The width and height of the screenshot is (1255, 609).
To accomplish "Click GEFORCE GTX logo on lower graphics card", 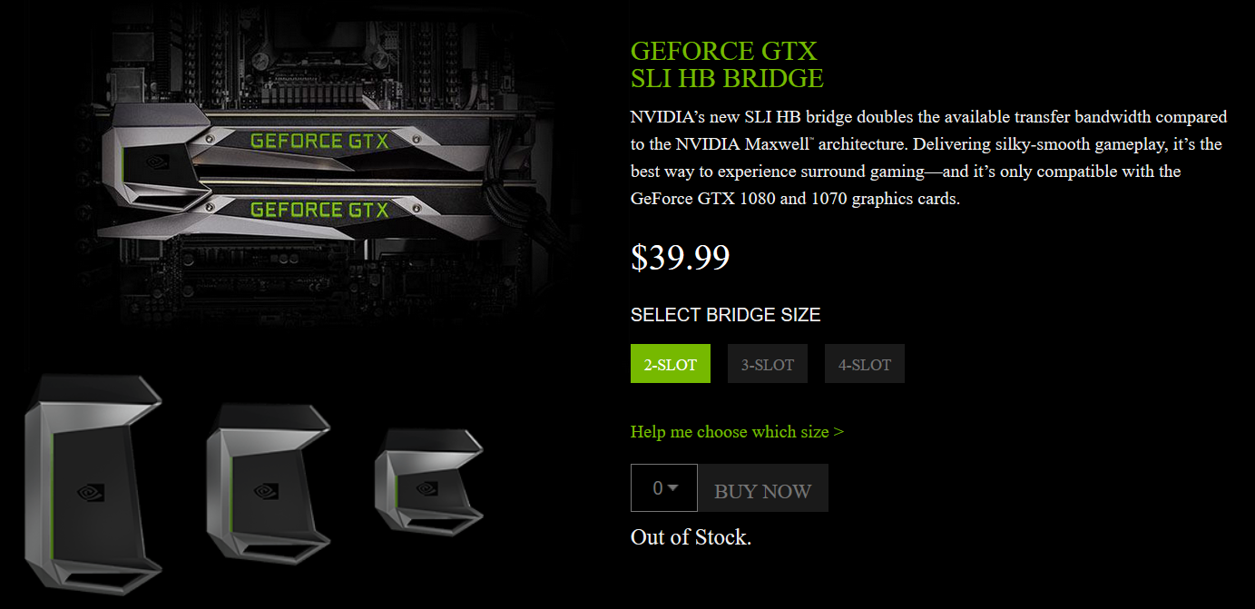I will coord(319,210).
